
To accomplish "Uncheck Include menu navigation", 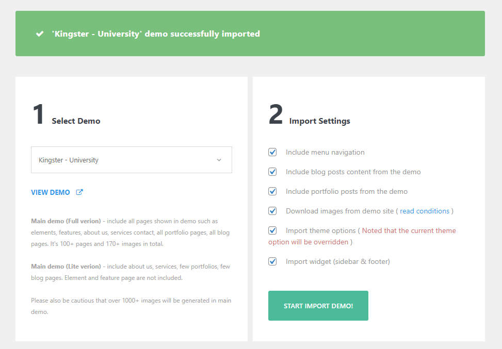I will (272, 152).
